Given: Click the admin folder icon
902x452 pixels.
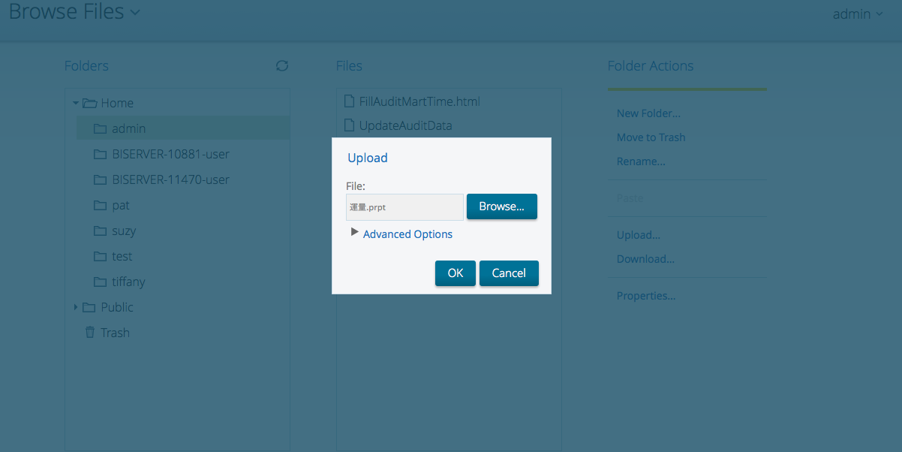Looking at the screenshot, I should [101, 129].
